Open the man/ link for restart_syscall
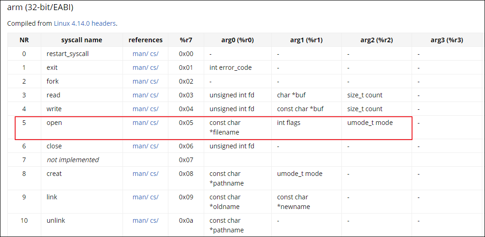The height and width of the screenshot is (237, 485). [141, 54]
